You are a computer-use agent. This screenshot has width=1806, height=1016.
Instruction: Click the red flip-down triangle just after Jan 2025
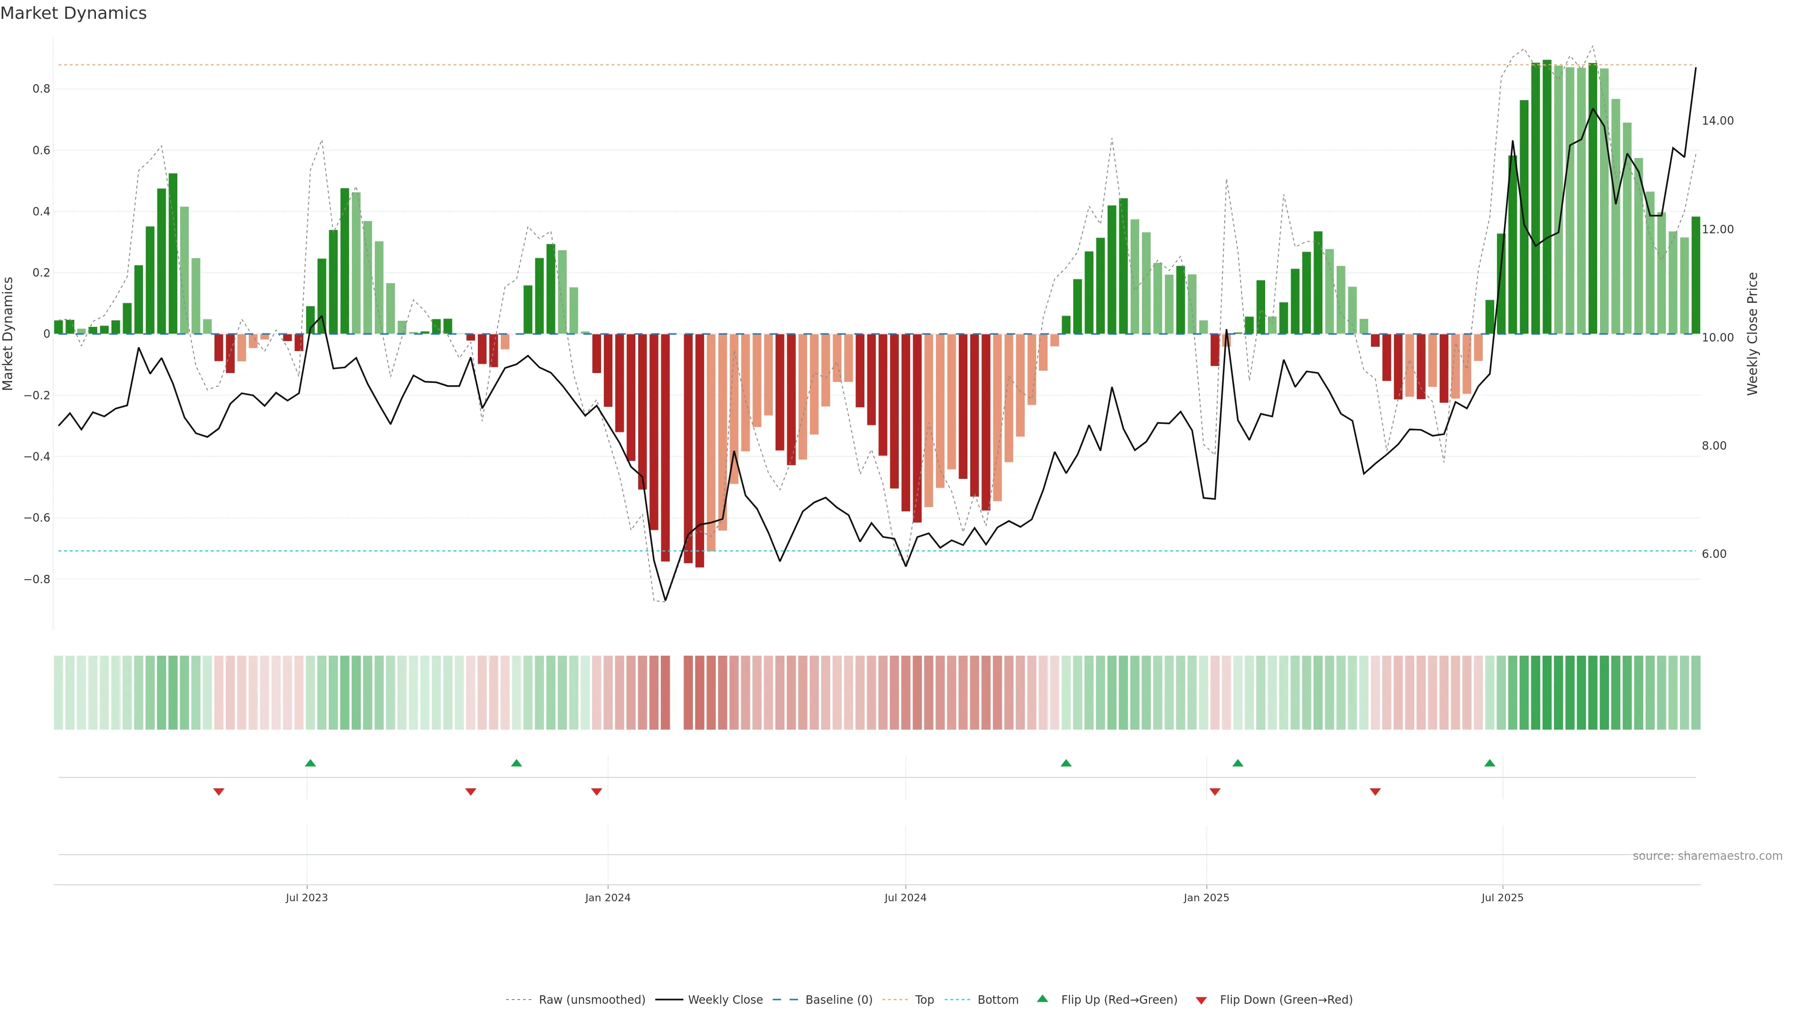point(1215,792)
